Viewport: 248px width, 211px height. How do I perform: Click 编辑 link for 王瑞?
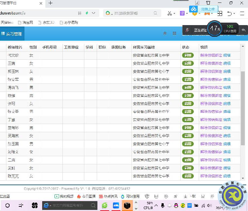[227, 63]
